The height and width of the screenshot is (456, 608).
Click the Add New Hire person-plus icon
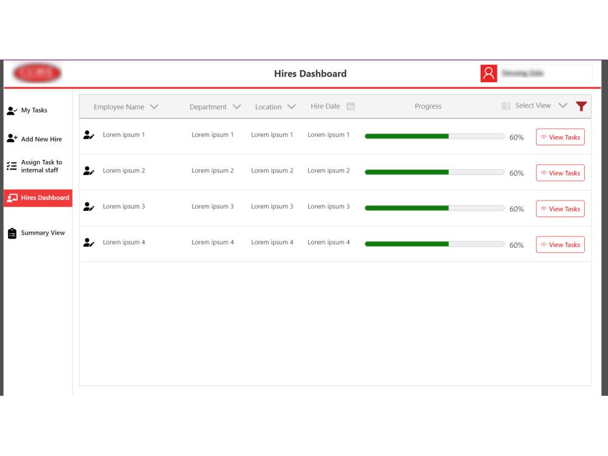pyautogui.click(x=12, y=139)
